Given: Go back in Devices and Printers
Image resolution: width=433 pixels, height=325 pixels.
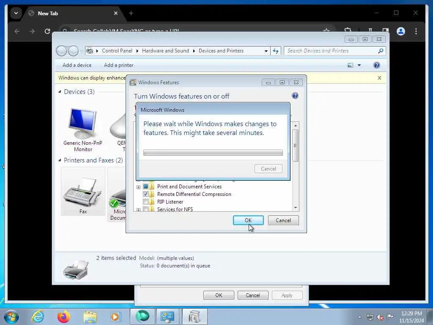Looking at the screenshot, I should [x=61, y=51].
